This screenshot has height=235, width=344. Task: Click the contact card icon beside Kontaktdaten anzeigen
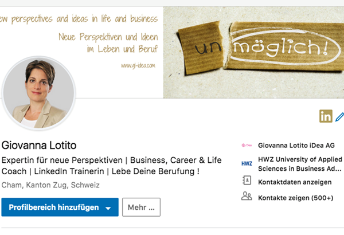(247, 181)
